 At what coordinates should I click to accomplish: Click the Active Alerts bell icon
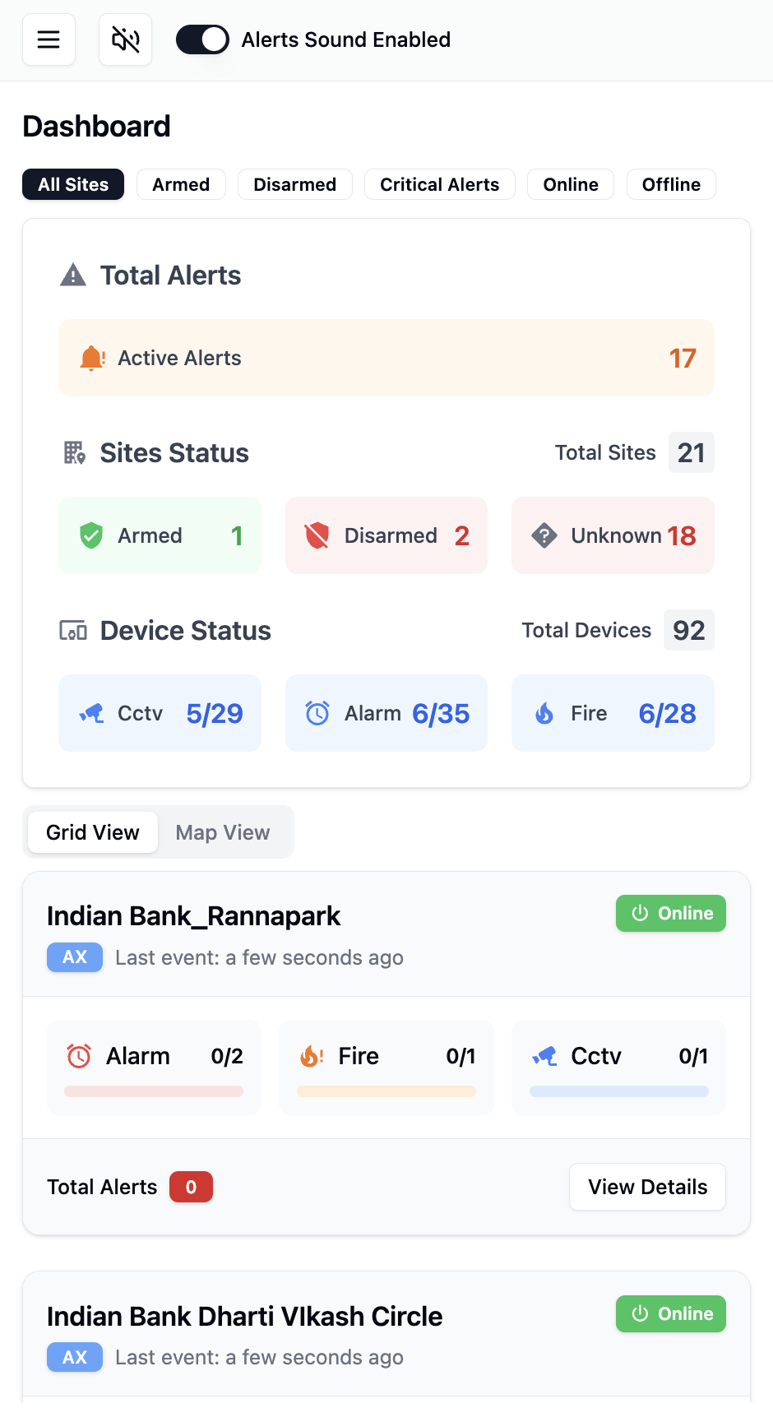[x=92, y=358]
